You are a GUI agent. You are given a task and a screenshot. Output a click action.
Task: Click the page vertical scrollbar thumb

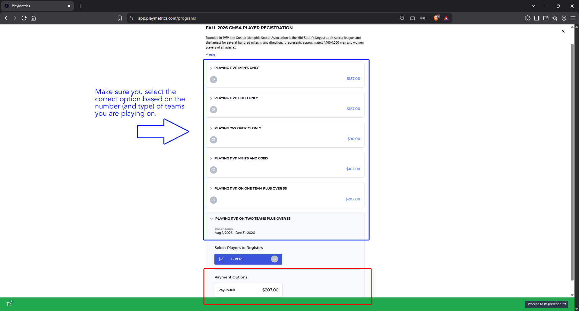coord(572,162)
